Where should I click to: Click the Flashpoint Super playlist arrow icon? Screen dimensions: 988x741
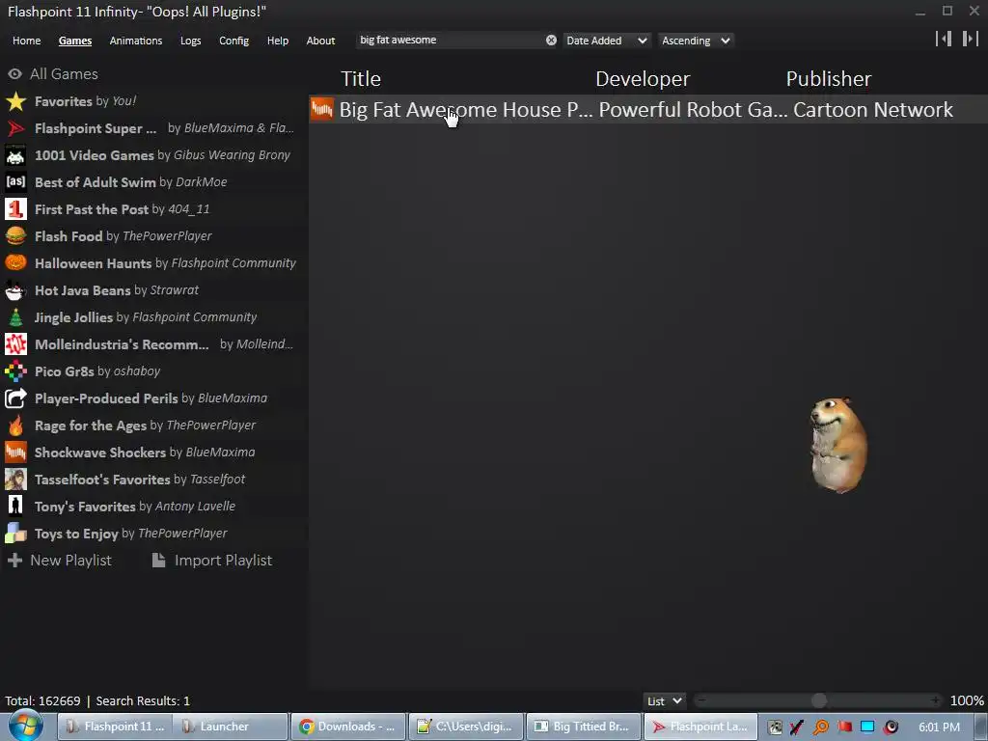15,128
